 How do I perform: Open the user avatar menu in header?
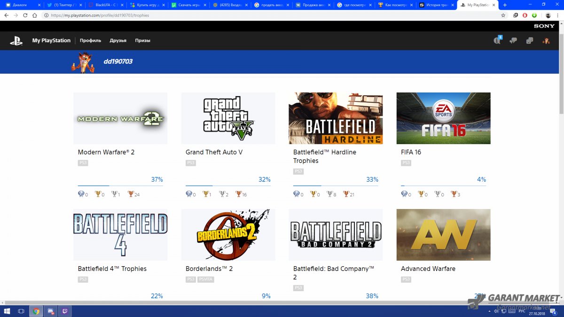[546, 40]
